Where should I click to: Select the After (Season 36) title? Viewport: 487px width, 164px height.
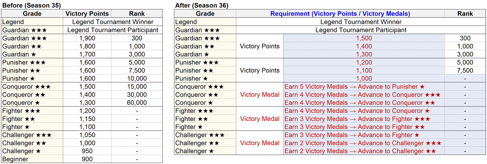point(202,5)
